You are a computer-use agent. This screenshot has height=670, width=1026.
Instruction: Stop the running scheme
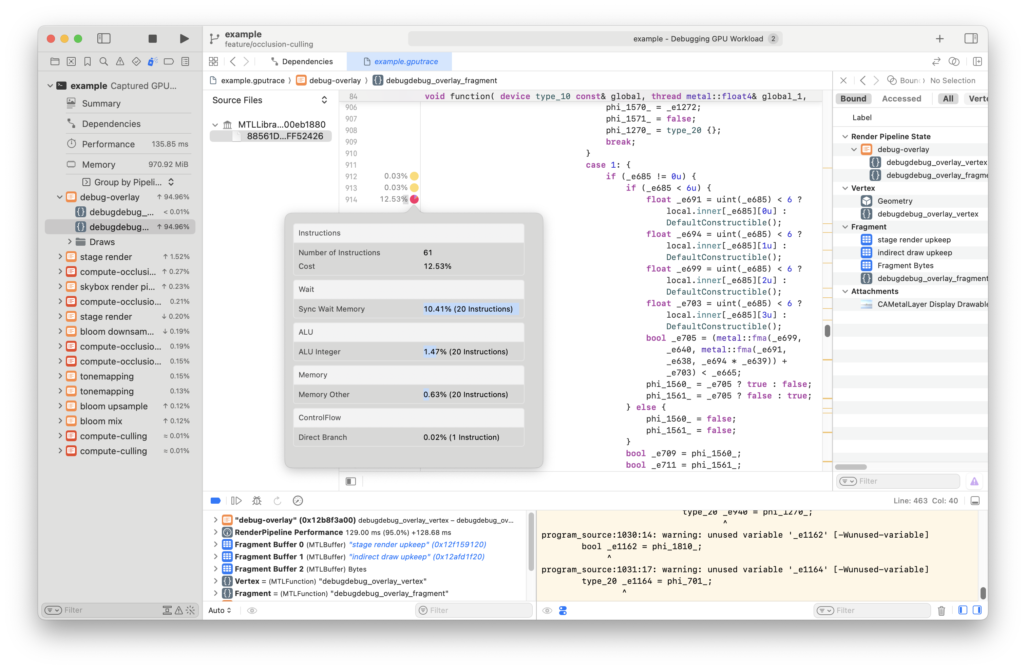click(x=152, y=38)
